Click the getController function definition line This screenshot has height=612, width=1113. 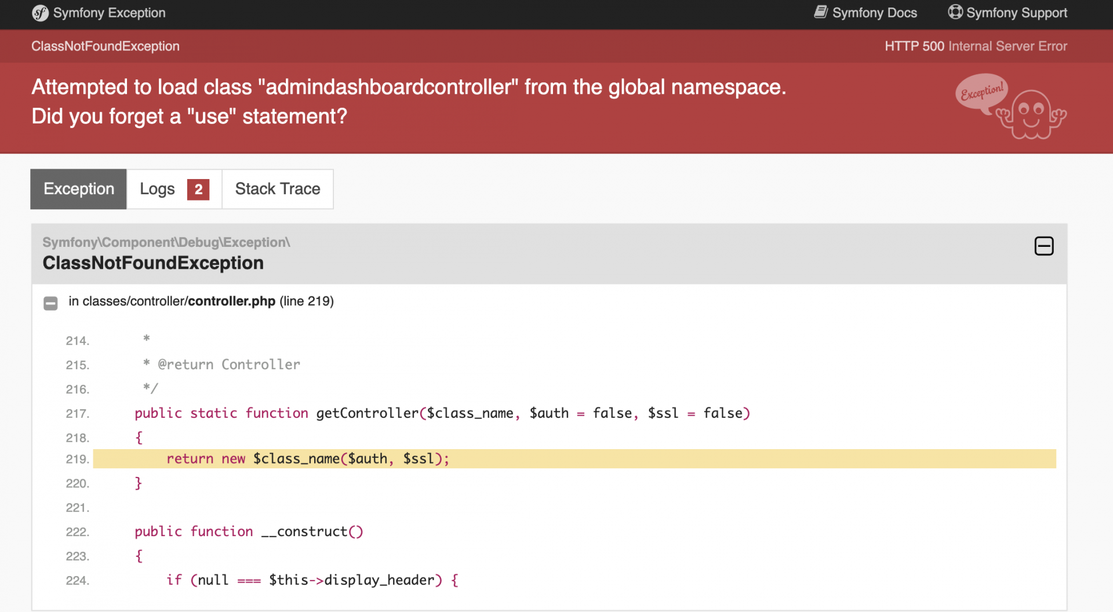(x=442, y=413)
